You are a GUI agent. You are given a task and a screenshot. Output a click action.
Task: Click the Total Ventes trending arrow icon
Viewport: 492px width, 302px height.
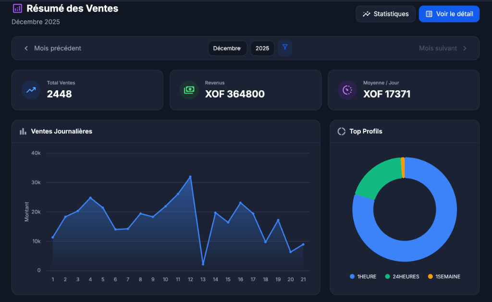pos(31,90)
